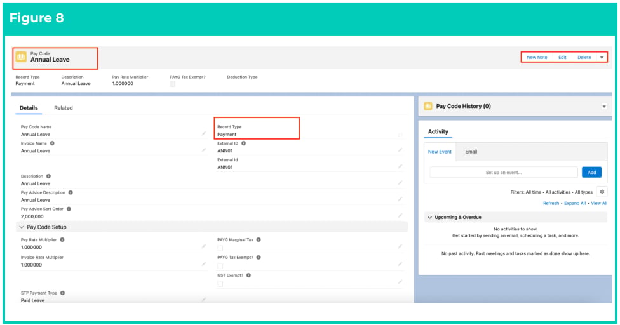Click the info icon beside PAYG Marginal Tax
The height and width of the screenshot is (325, 620).
click(259, 240)
